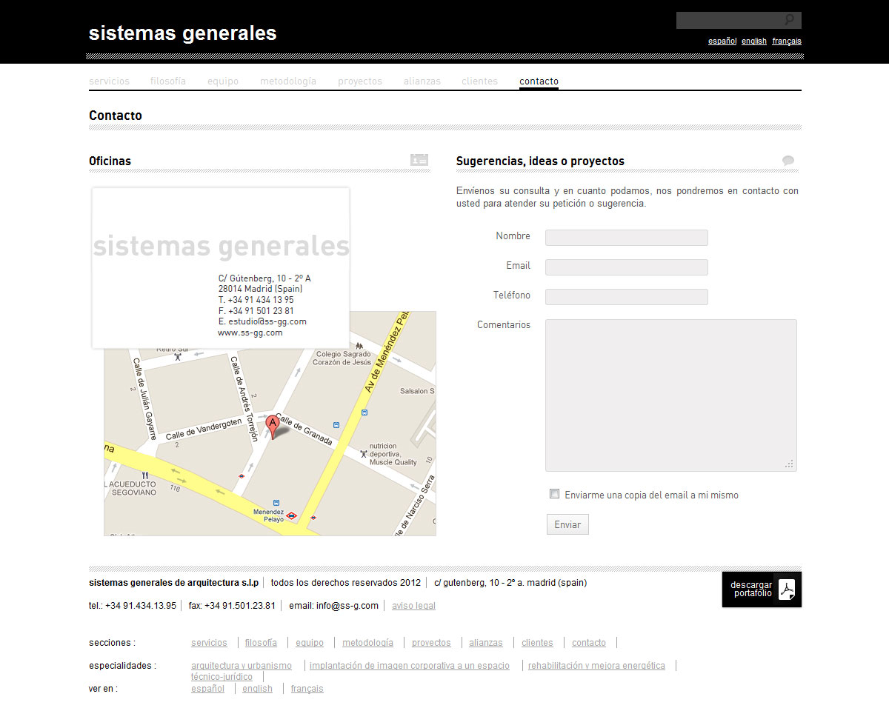Open the aviso legal page
Viewport: 889px width, 708px height.
point(413,605)
